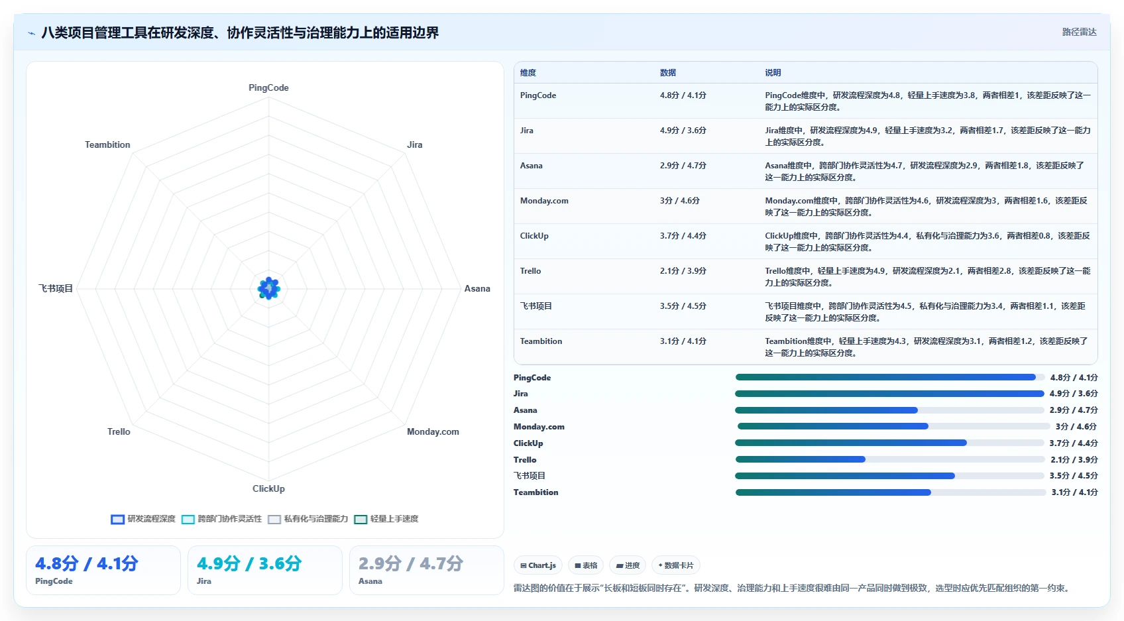Viewport: 1124px width, 621px height.
Task: Click the footnote about 长板和短板
Action: 793,588
